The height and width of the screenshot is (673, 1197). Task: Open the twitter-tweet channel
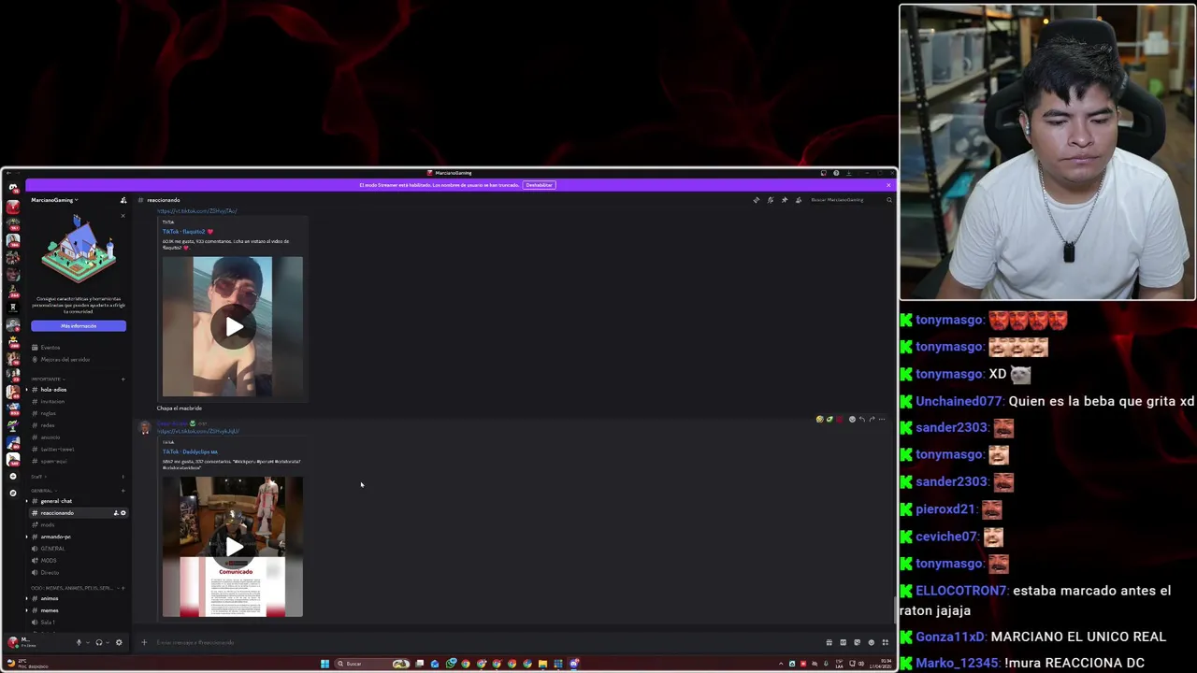point(57,450)
